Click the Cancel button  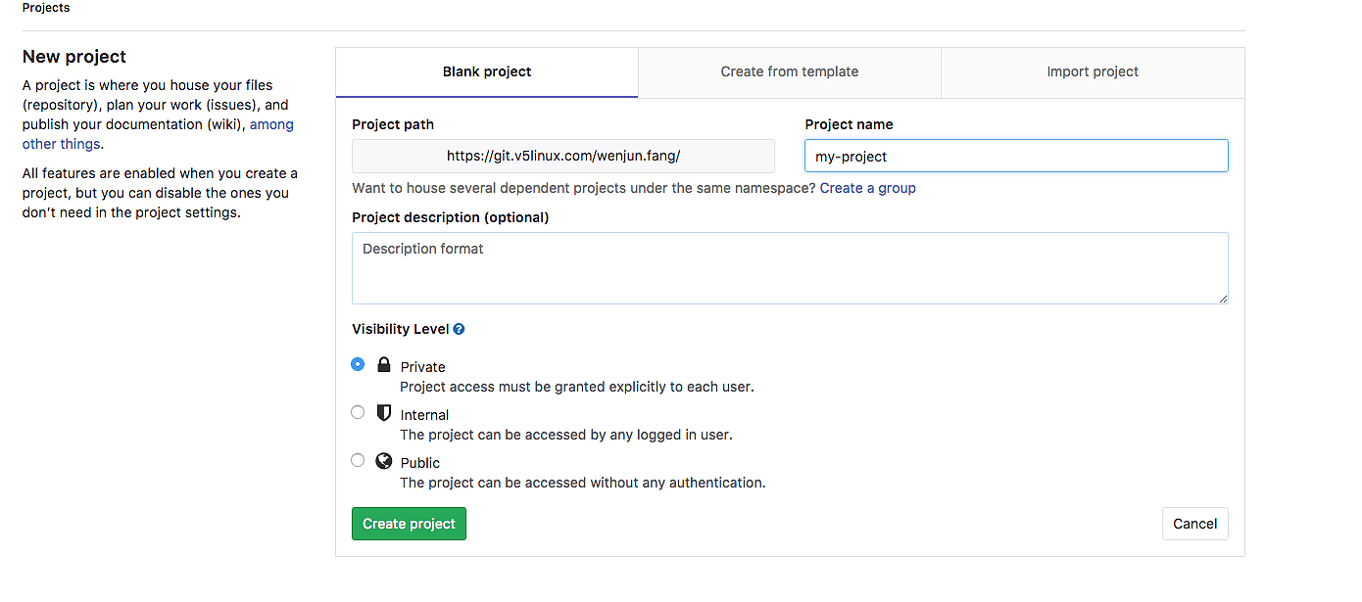[1194, 524]
